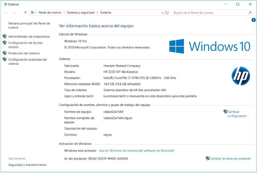Click the computer name video02w7x64
This screenshot has height=173, width=257.
click(x=114, y=112)
